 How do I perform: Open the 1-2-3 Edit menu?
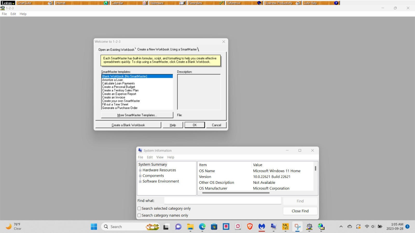13,14
